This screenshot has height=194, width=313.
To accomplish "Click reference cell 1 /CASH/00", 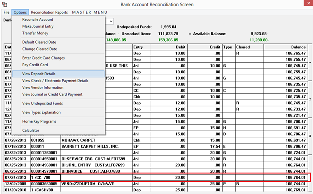I will 45,190.
